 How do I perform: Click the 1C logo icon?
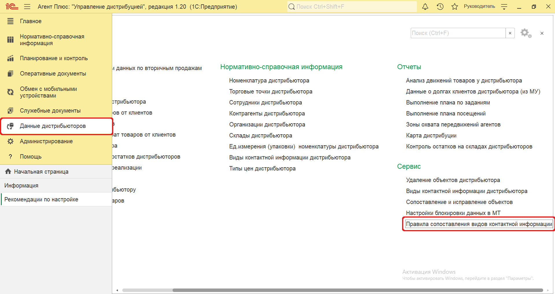(x=12, y=6)
